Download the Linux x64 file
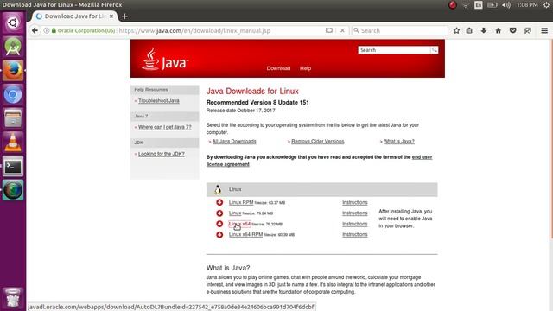 (x=240, y=224)
